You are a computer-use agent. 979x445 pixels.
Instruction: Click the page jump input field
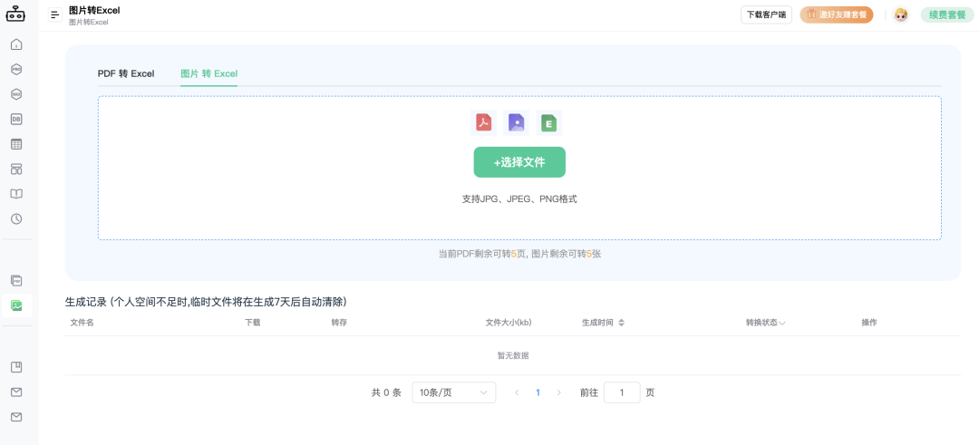click(622, 392)
